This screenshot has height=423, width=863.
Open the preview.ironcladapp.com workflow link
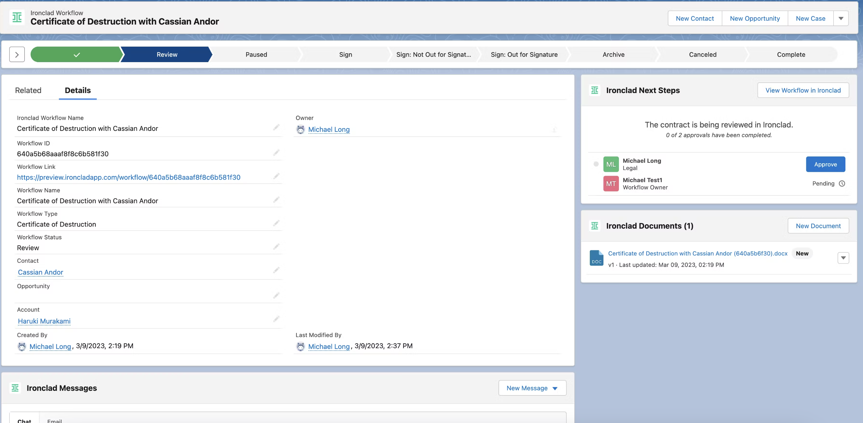[x=129, y=177]
